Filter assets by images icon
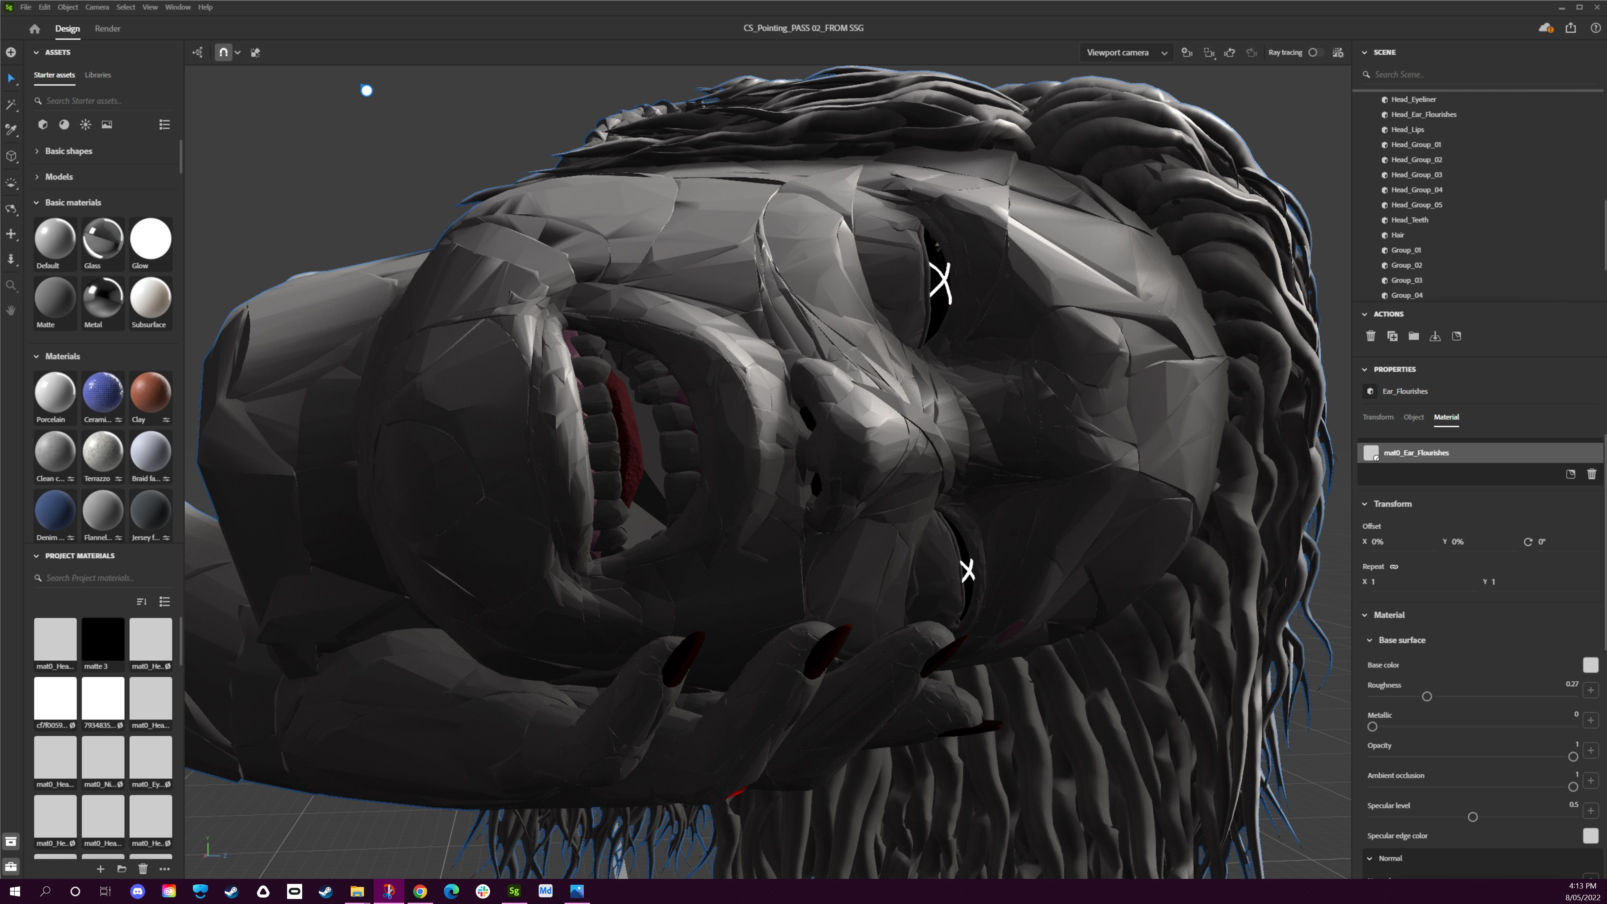This screenshot has height=904, width=1607. click(107, 124)
